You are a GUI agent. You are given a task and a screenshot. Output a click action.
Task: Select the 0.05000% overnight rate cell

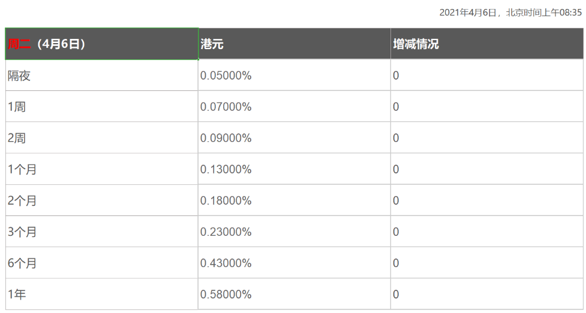[226, 75]
